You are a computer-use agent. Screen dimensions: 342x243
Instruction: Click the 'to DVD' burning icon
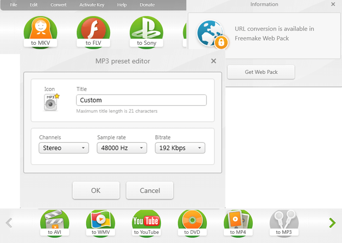192,222
